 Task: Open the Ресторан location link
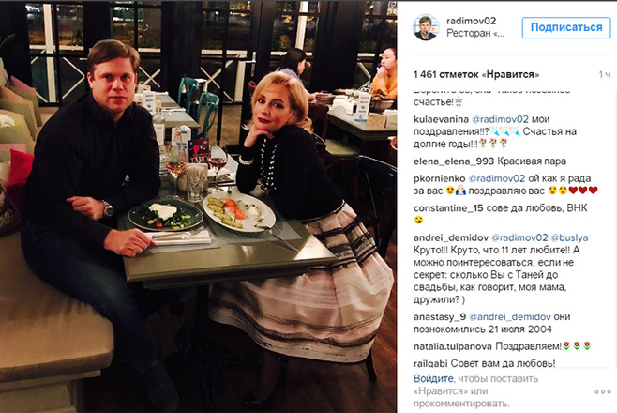tap(475, 34)
